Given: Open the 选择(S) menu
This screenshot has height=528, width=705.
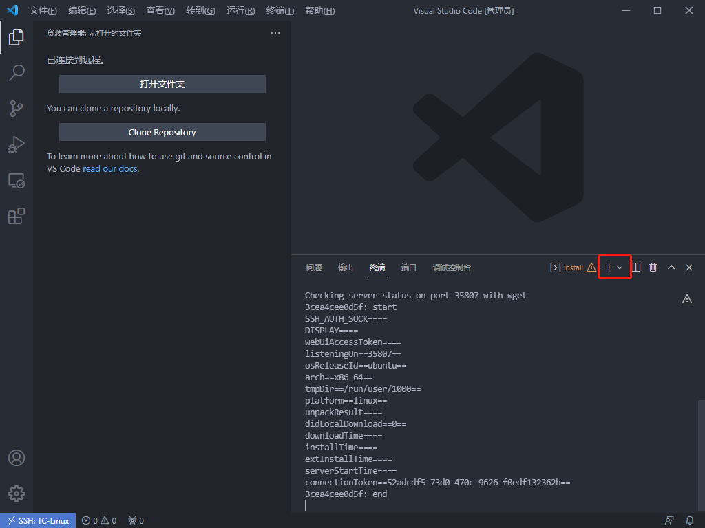Looking at the screenshot, I should (x=121, y=10).
